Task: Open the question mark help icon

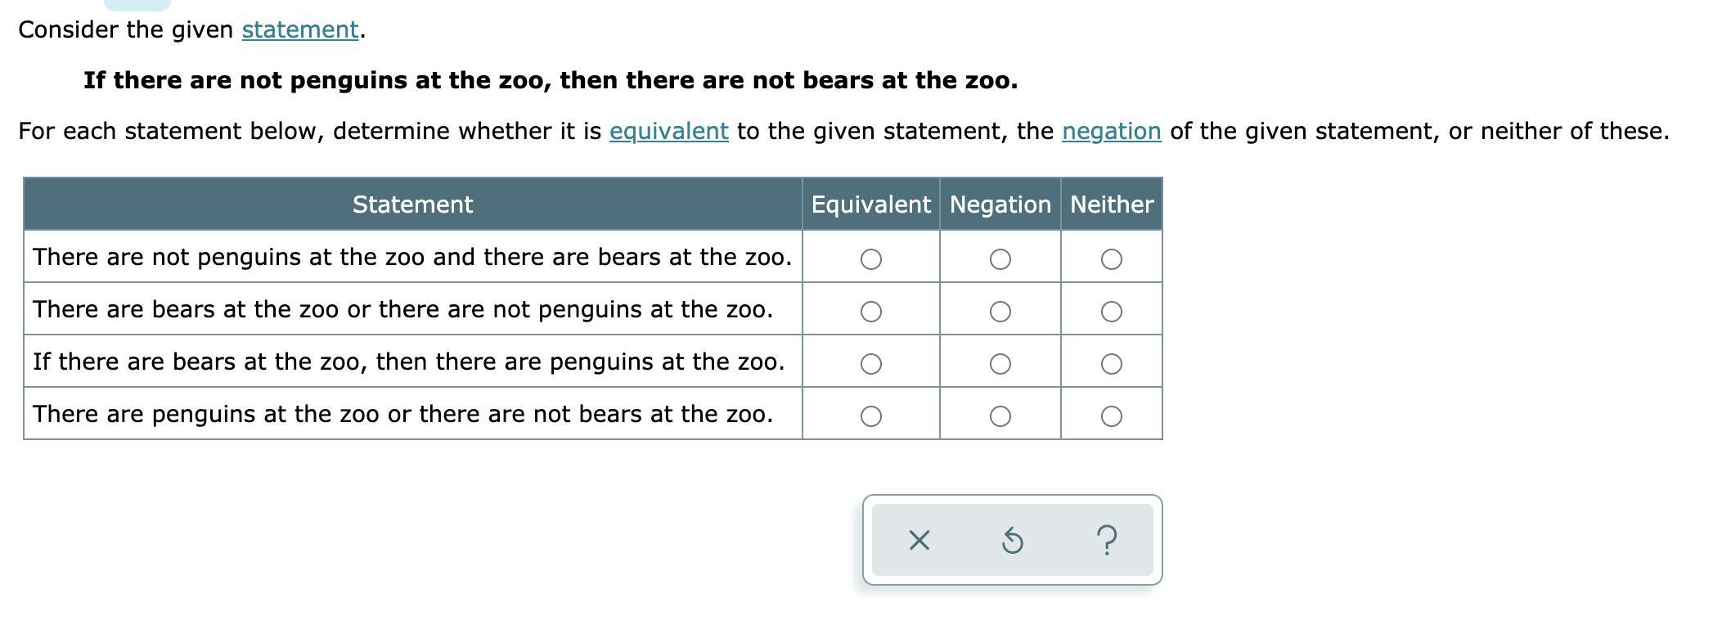Action: (1106, 541)
